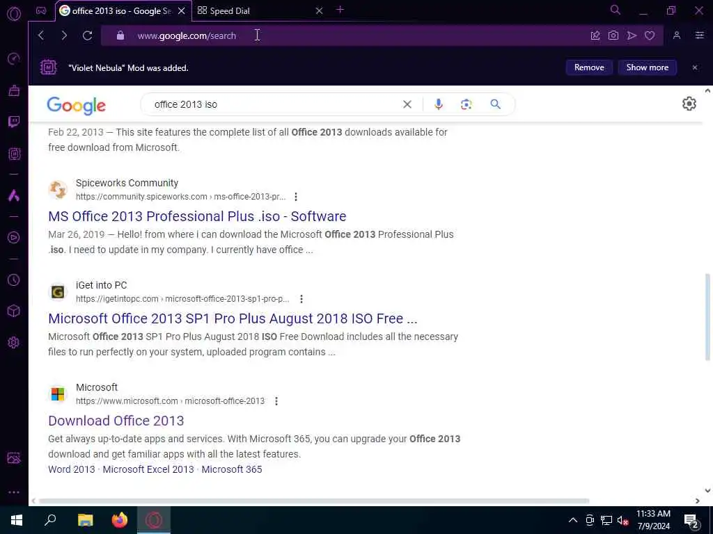Open Firefox from taskbar

120,520
